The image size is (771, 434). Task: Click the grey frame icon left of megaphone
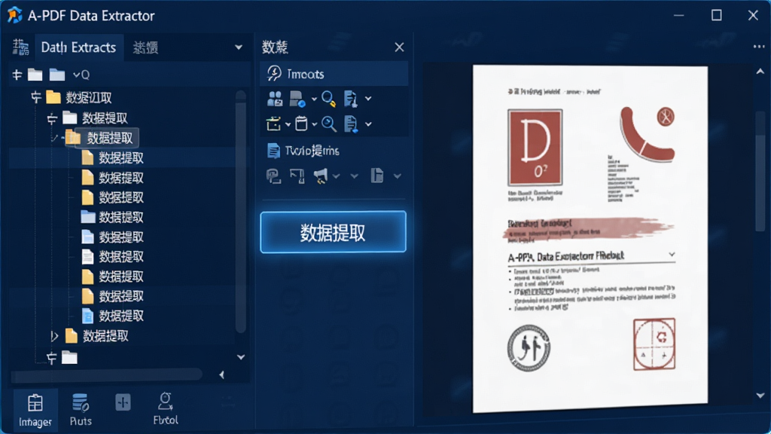[x=297, y=176]
